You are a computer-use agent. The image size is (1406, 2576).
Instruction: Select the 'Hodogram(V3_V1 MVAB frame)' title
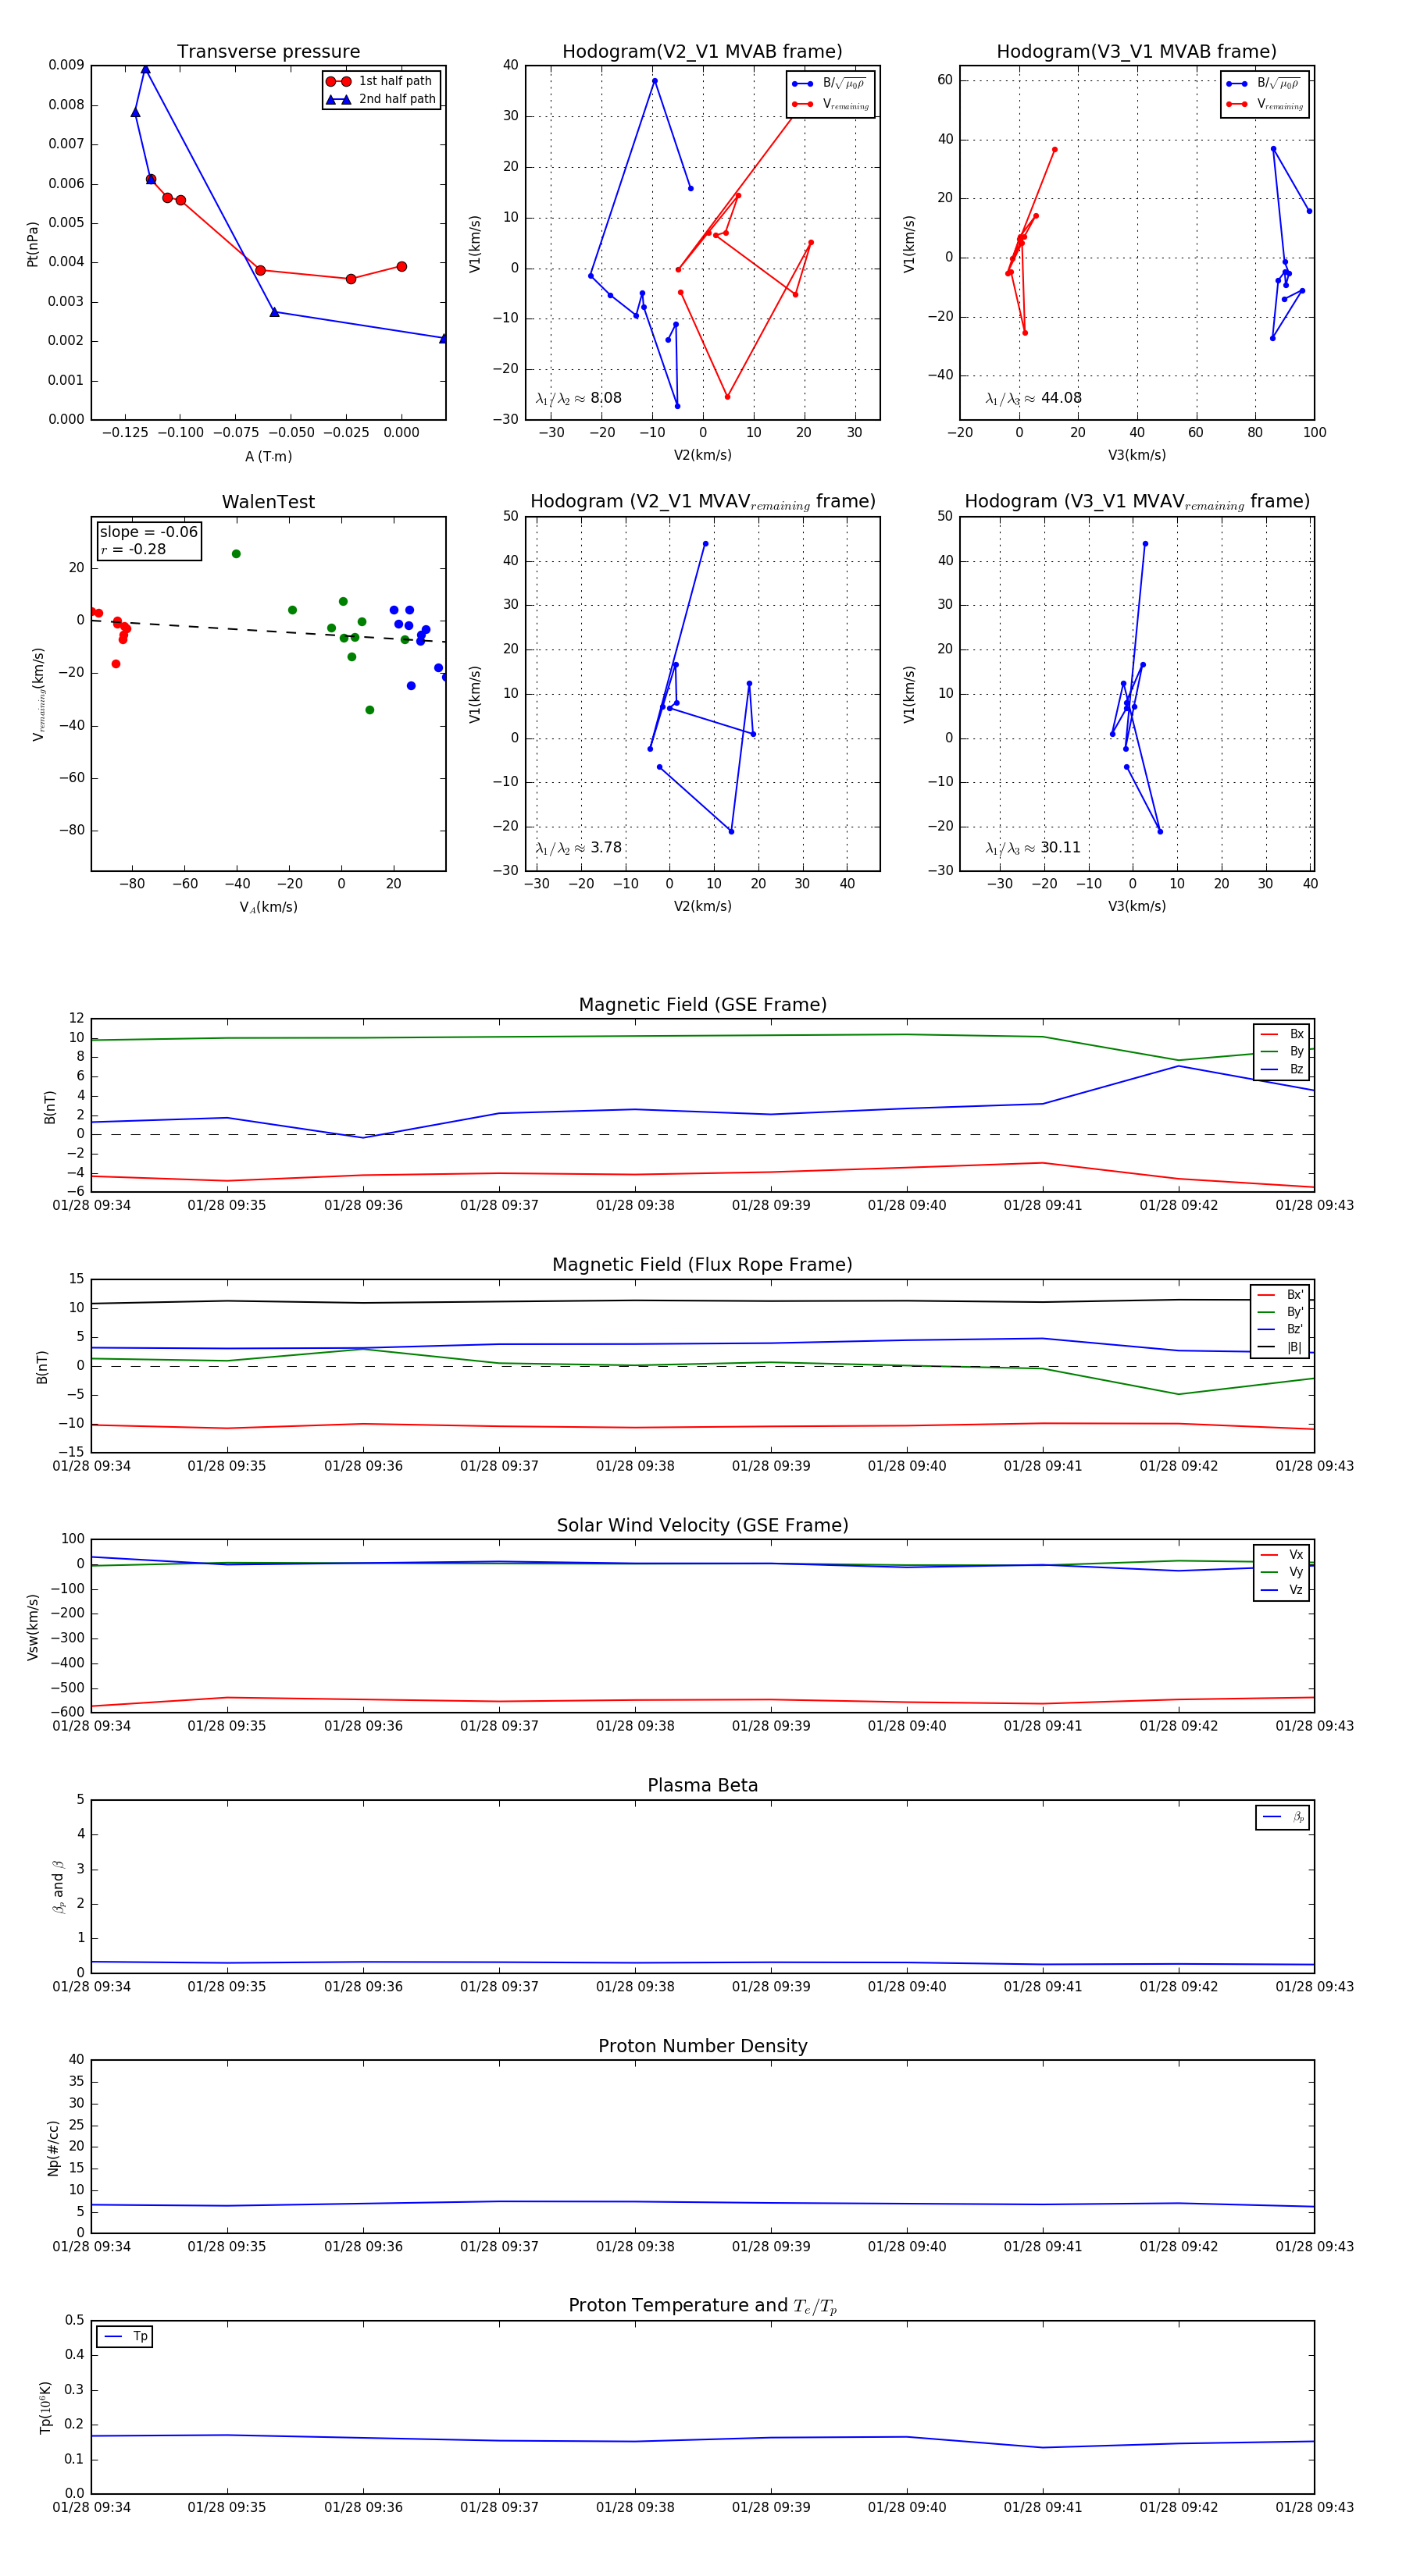coord(1137,52)
